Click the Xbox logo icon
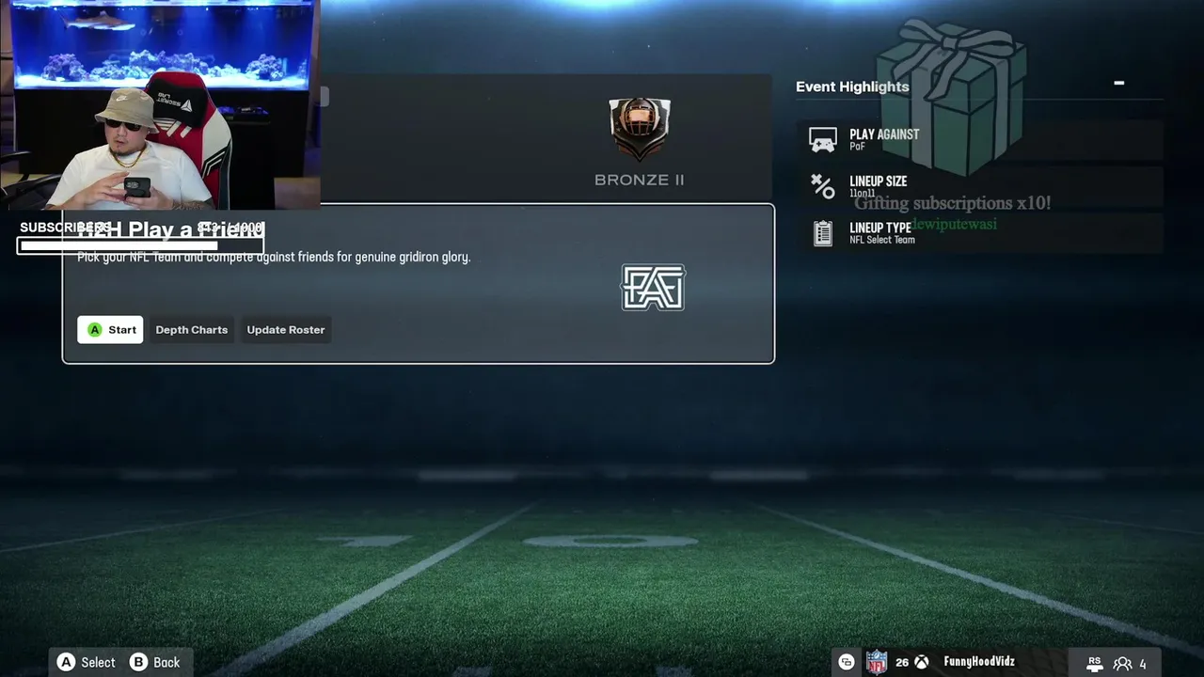Image resolution: width=1204 pixels, height=677 pixels. pos(922,662)
